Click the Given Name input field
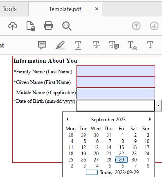The width and height of the screenshot is (162, 177). (116, 82)
